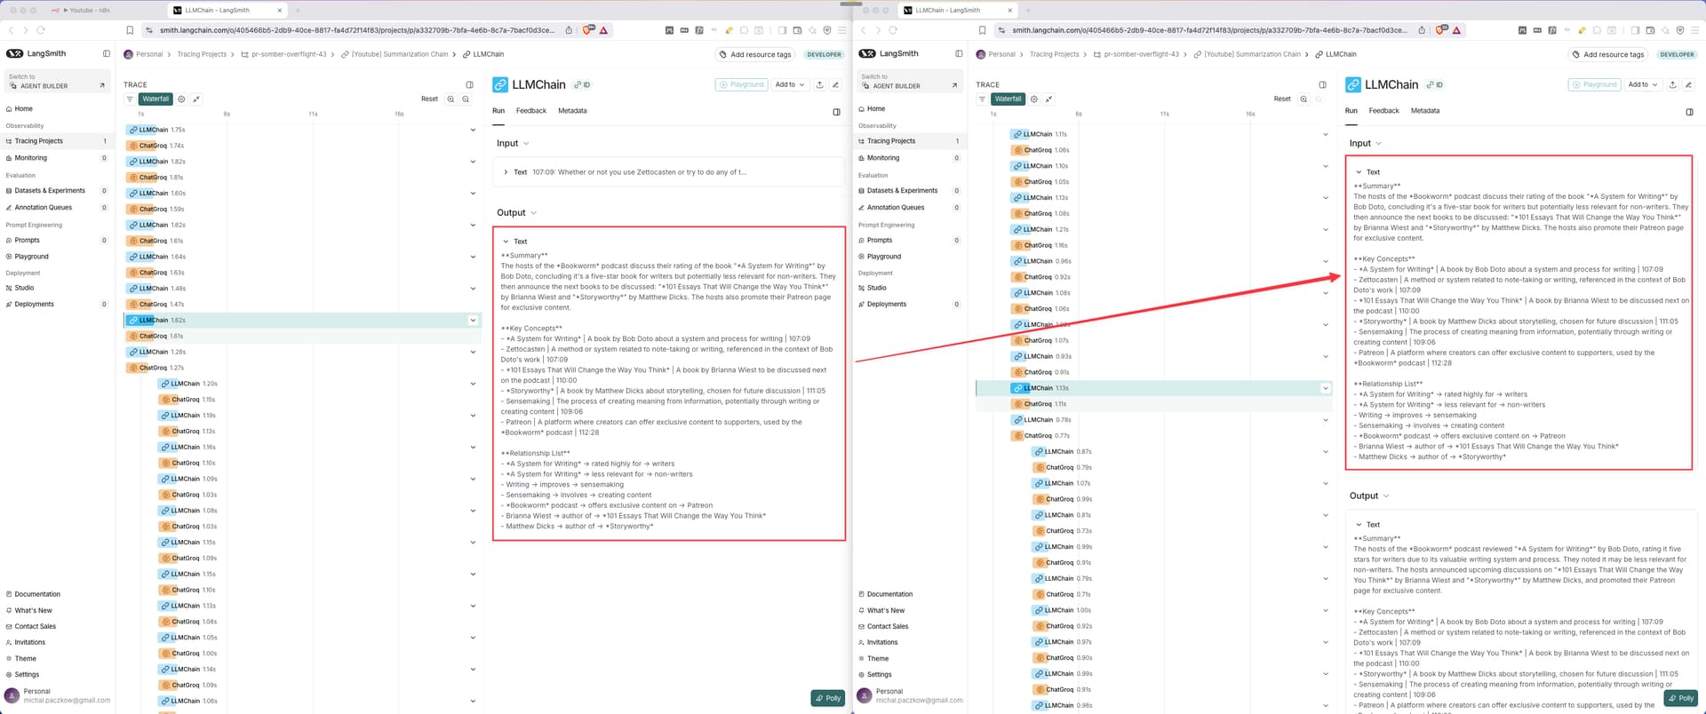Screen dimensions: 1706x714
Task: Switch to Metadata tab in right window
Action: [1425, 111]
